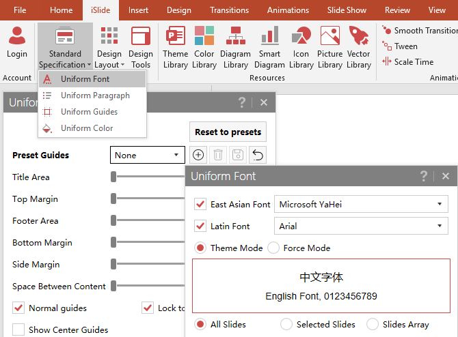Open the Picture Library

(x=329, y=47)
